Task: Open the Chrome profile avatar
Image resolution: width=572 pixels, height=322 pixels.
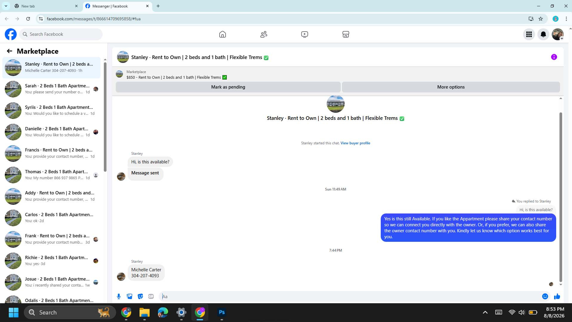Action: 556,19
